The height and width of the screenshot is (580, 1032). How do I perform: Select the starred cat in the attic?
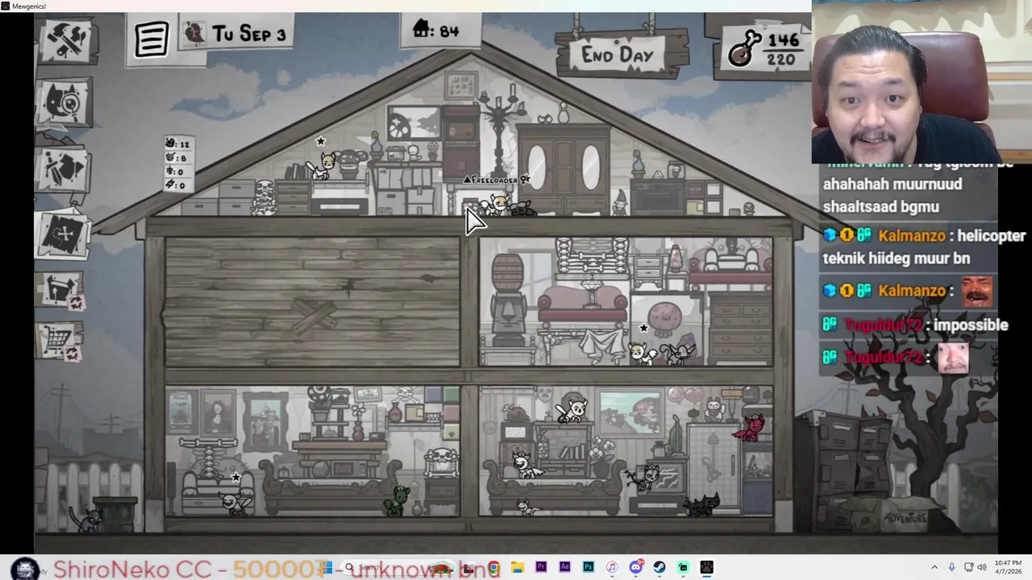pos(323,164)
